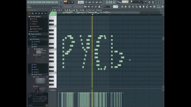Toggle loop recording icon
Image resolution: width=191 pixels, height=107 pixels.
pos(101,2)
